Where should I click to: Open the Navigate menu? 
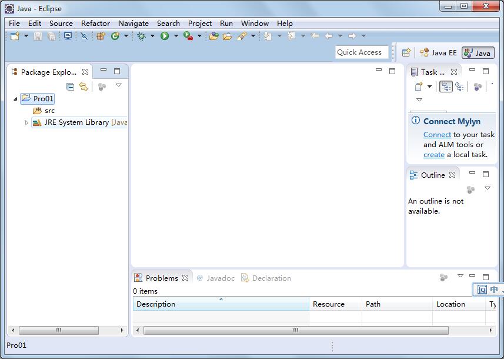click(133, 24)
